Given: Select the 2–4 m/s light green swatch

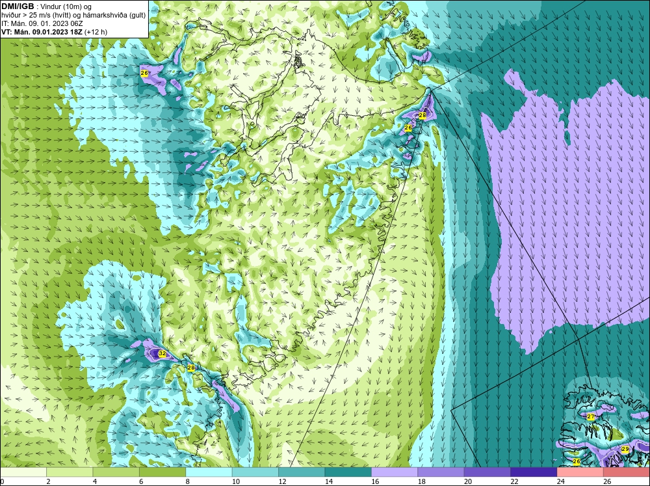Looking at the screenshot, I should (x=70, y=472).
